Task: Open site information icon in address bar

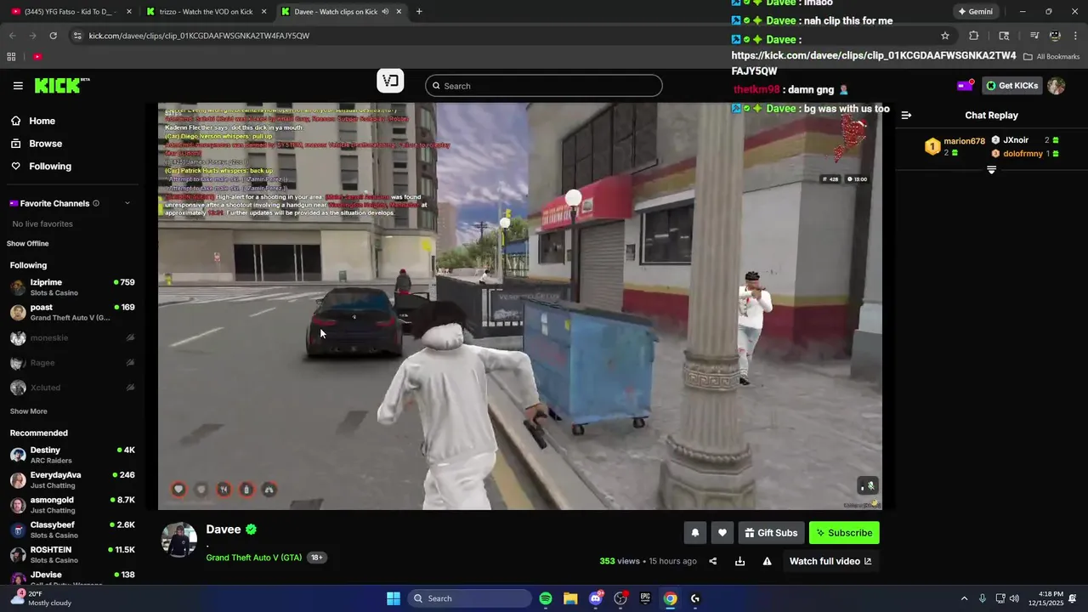Action: point(77,36)
